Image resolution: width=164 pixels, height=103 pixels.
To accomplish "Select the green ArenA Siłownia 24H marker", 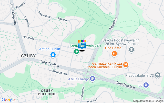I will click(77, 52).
